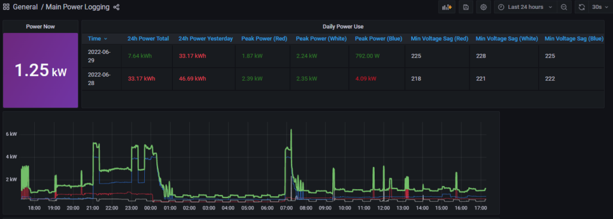
Task: Click the 46.69 kWh value
Action: (192, 78)
